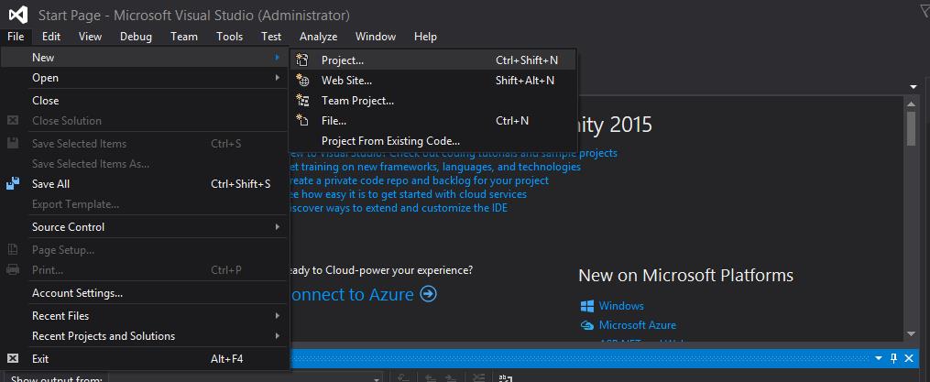
Task: Click the Exit X icon
Action: pos(13,359)
